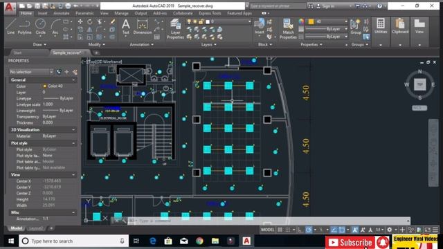443x249 pixels.
Task: Select the Line drawing tool
Action: click(11, 26)
